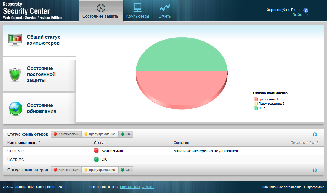Open the Состояние защиты tab
Screen dimensions: 327x193
101,11
